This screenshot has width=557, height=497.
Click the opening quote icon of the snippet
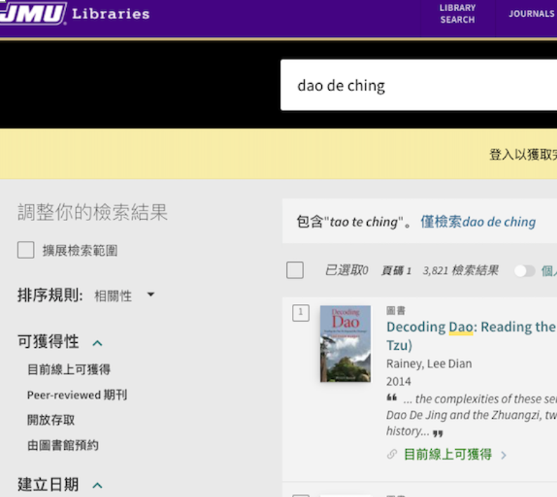(392, 398)
